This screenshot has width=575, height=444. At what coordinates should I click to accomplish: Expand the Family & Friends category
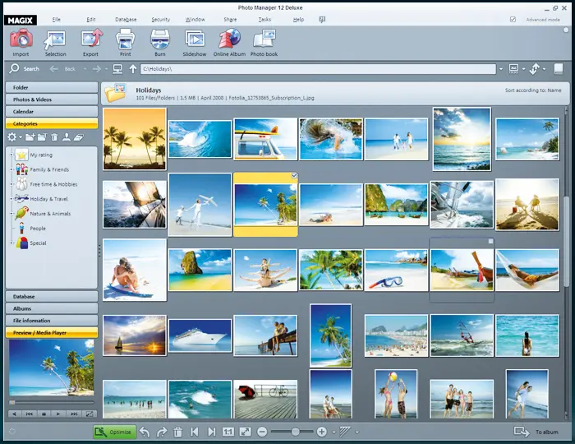pos(11,169)
